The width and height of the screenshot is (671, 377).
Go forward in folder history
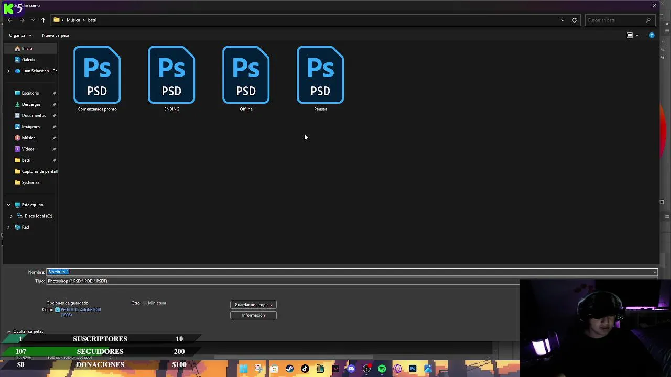22,20
